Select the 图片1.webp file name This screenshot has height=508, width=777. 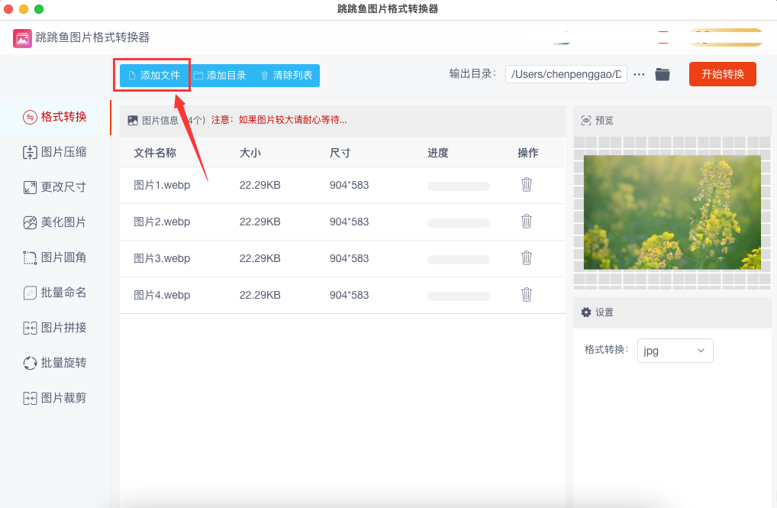(x=162, y=185)
